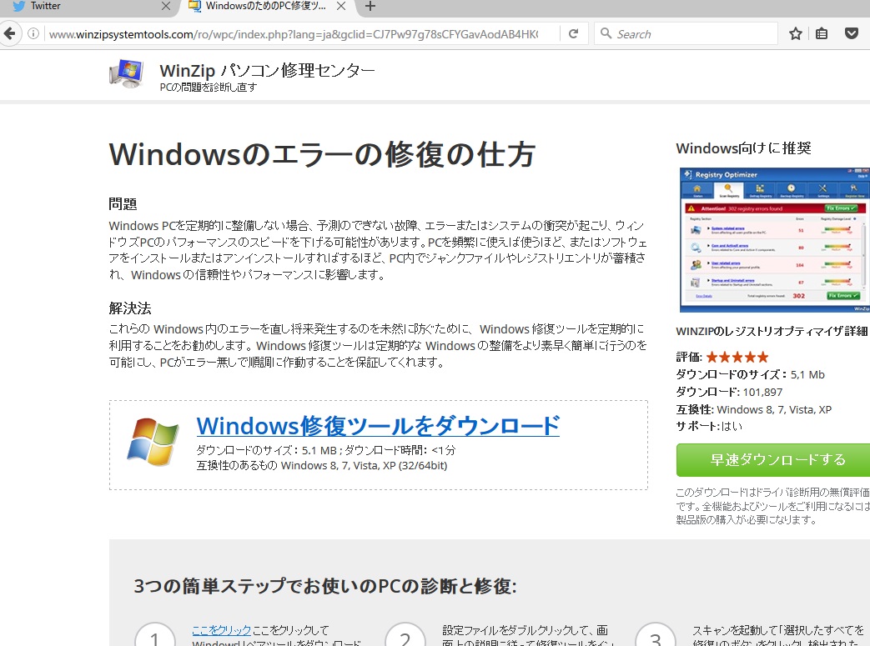Viewport: 870px width, 646px height.
Task: Click the WinZip computer logo icon
Action: pyautogui.click(x=127, y=74)
